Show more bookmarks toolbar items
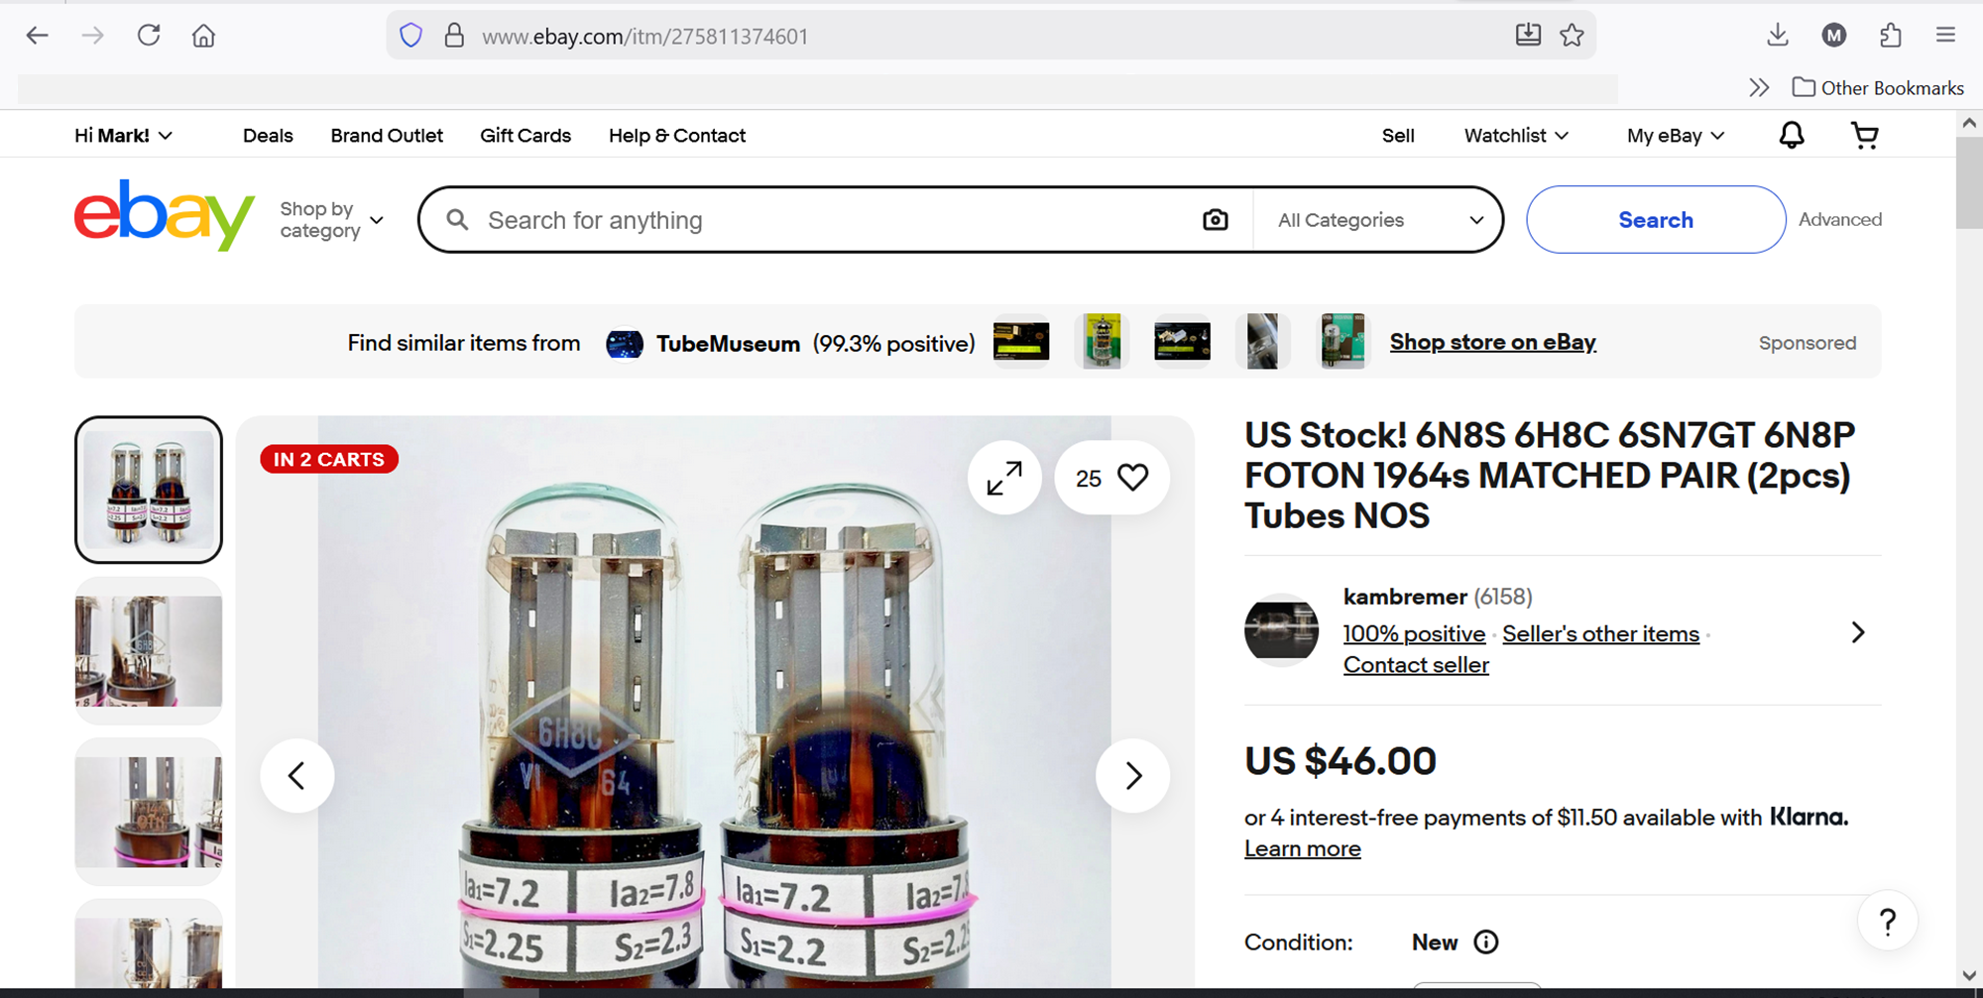1983x998 pixels. [1759, 88]
